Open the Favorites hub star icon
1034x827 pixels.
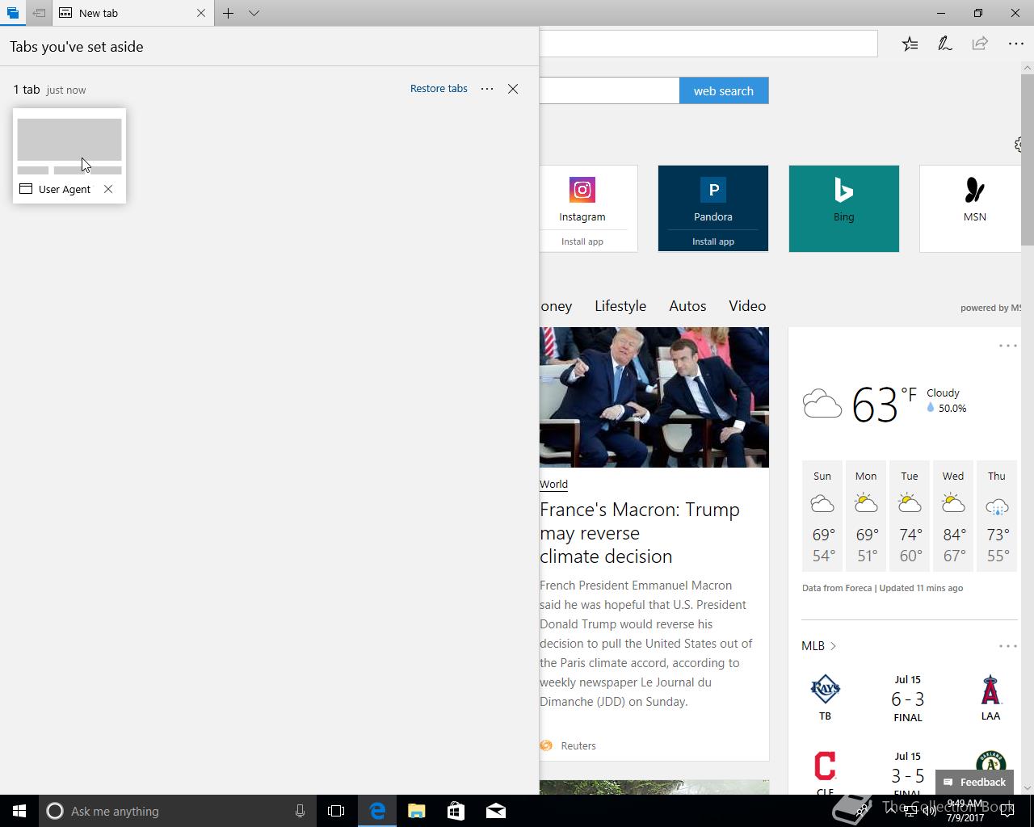pyautogui.click(x=910, y=44)
